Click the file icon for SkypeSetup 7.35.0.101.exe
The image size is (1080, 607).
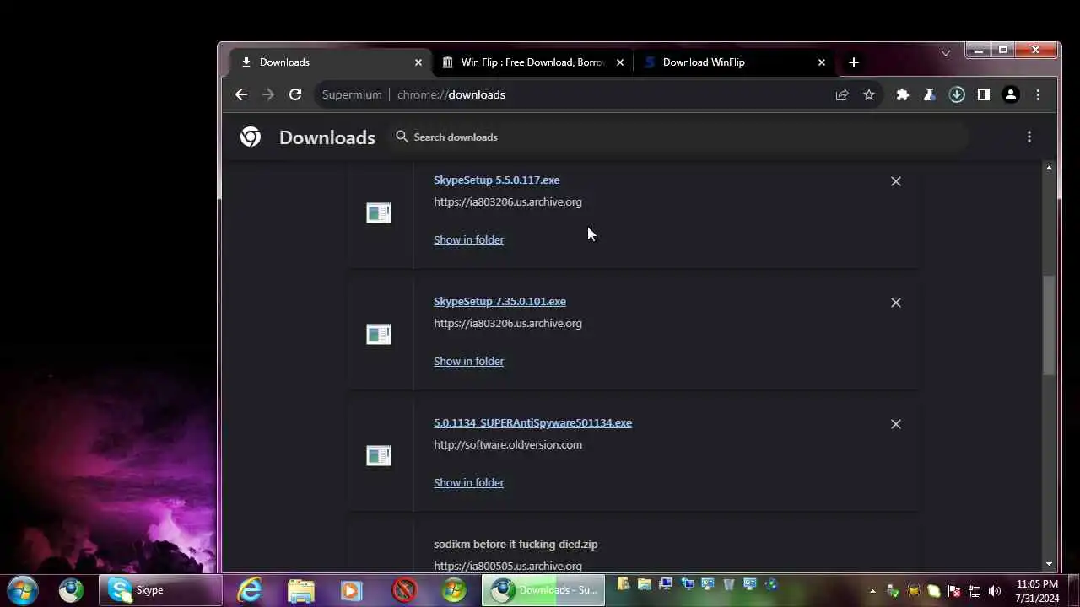point(379,334)
